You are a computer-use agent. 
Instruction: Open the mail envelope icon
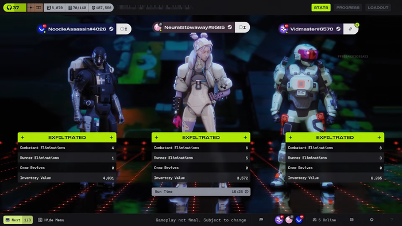point(351,220)
